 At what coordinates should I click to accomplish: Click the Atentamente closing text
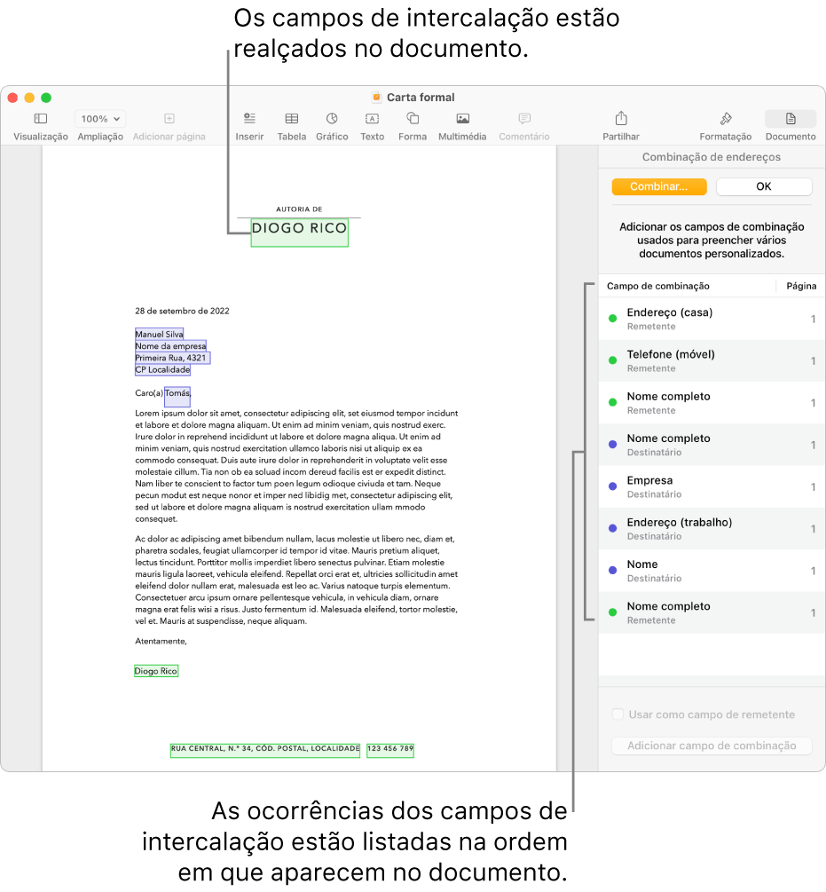click(x=161, y=641)
